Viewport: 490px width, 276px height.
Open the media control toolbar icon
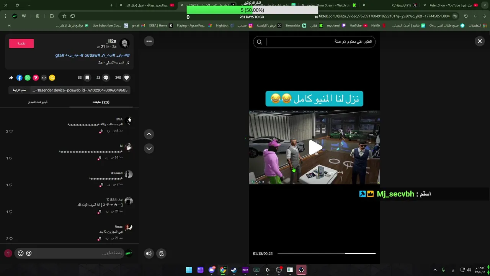tap(24, 16)
